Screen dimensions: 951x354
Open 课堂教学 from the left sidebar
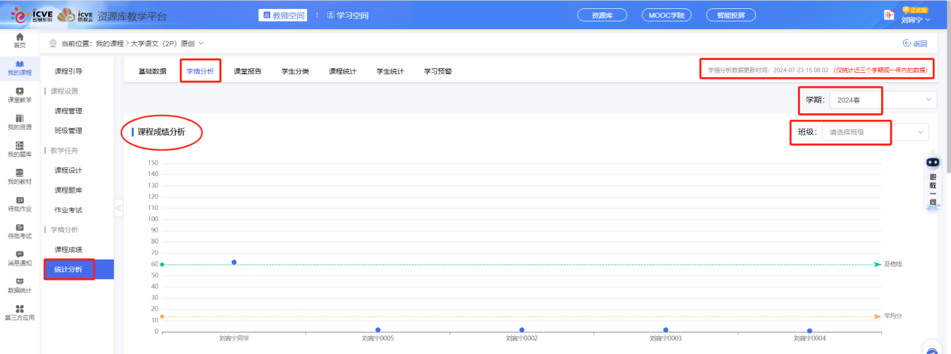20,94
